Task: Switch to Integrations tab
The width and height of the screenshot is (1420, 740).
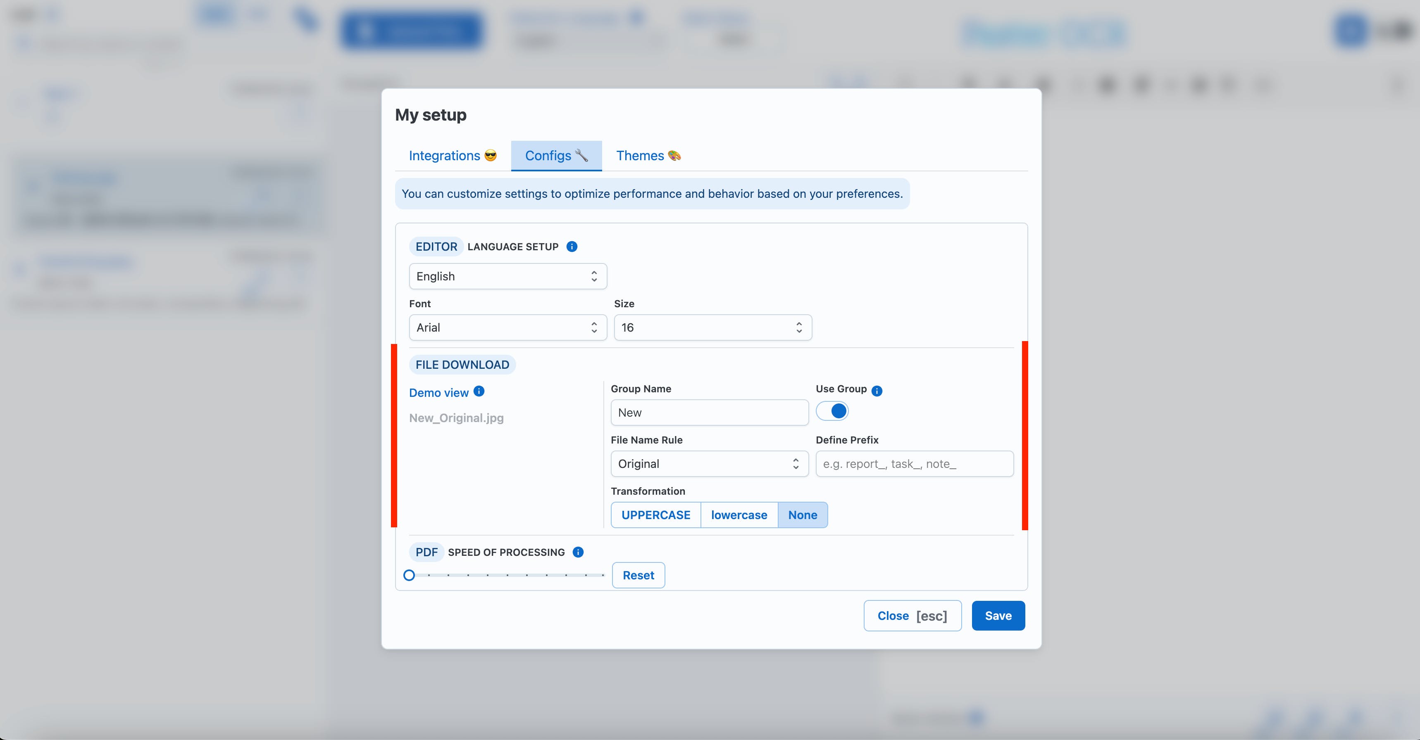Action: [x=453, y=156]
